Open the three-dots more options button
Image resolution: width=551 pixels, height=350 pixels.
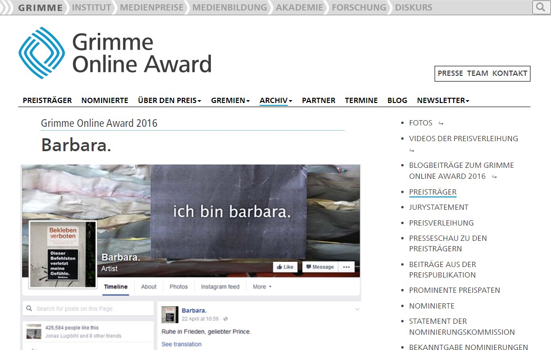click(346, 267)
